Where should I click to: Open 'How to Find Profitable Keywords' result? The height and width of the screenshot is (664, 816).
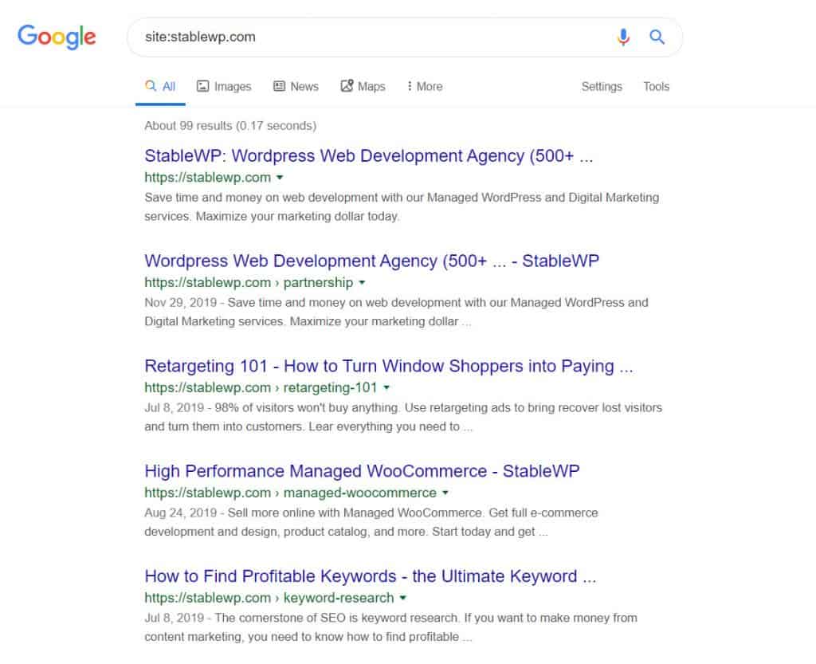[370, 576]
